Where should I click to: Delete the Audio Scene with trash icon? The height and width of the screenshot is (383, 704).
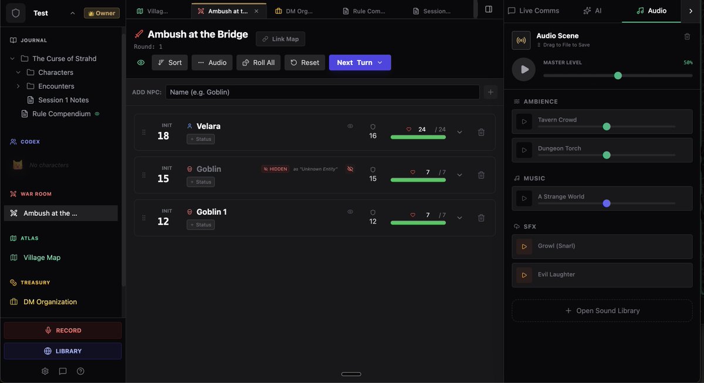click(687, 36)
